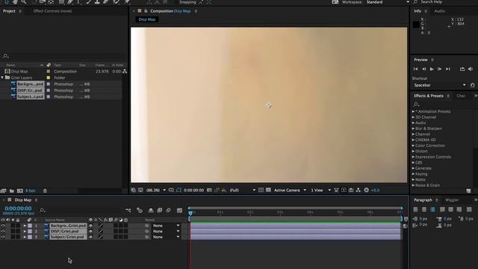
Task: Expand the Keying effects category
Action: point(413,174)
